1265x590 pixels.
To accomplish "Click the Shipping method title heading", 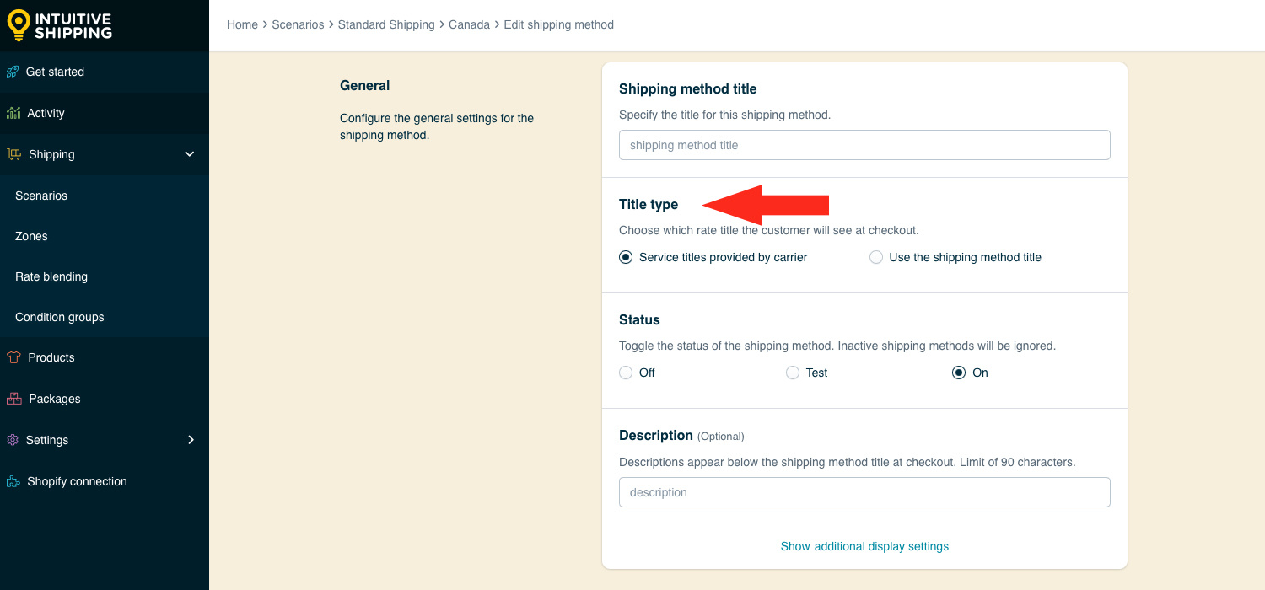I will 688,88.
